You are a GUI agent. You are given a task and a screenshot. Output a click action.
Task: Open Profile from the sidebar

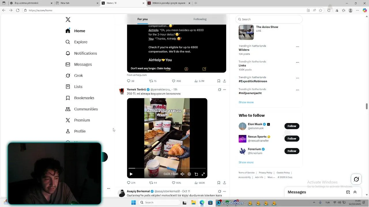[76, 131]
